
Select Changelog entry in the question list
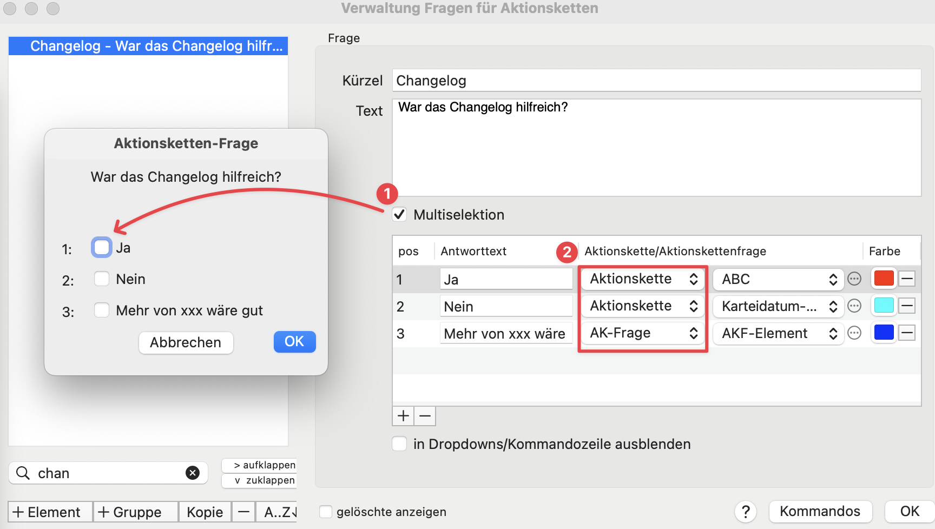[x=148, y=46]
